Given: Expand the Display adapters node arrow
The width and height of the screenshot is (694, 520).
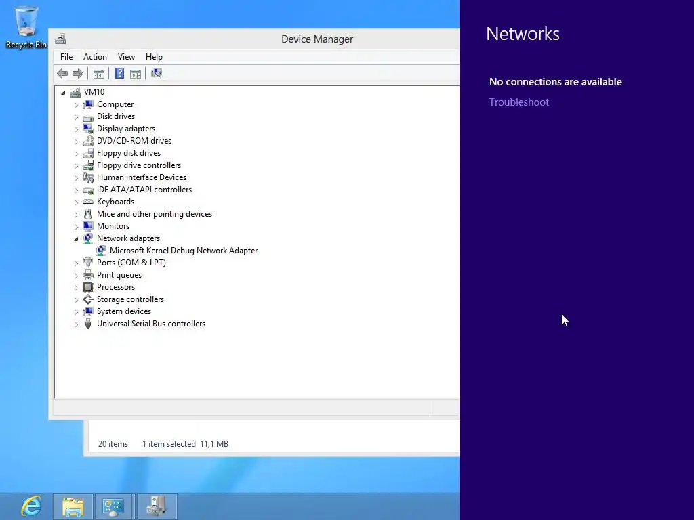Looking at the screenshot, I should coord(76,129).
